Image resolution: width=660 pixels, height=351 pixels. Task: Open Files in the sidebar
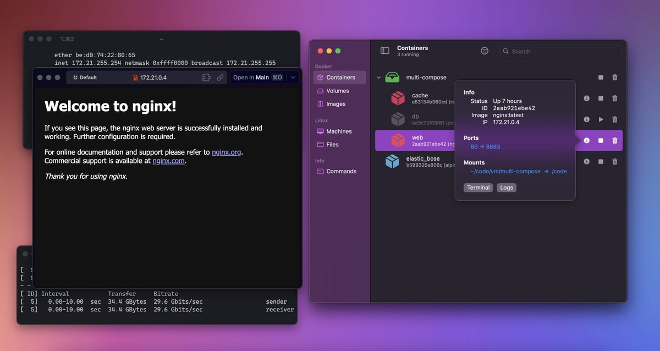tap(339, 145)
